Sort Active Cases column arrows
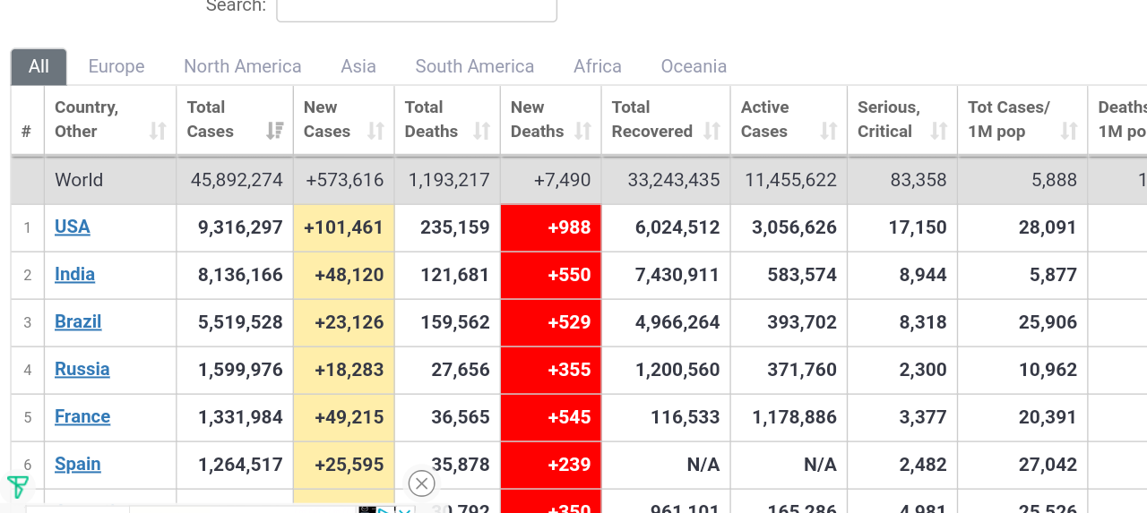The image size is (1147, 513). click(x=828, y=132)
